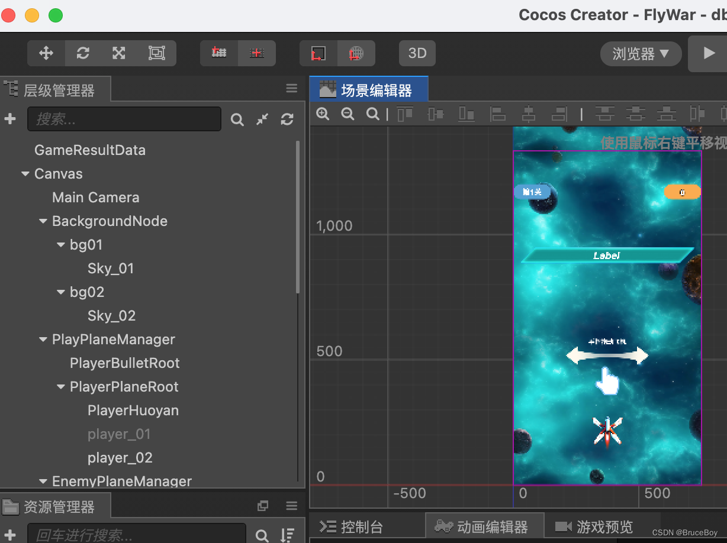Image resolution: width=727 pixels, height=543 pixels.
Task: Click the zoom out magnifier in scene editor
Action: tap(348, 114)
